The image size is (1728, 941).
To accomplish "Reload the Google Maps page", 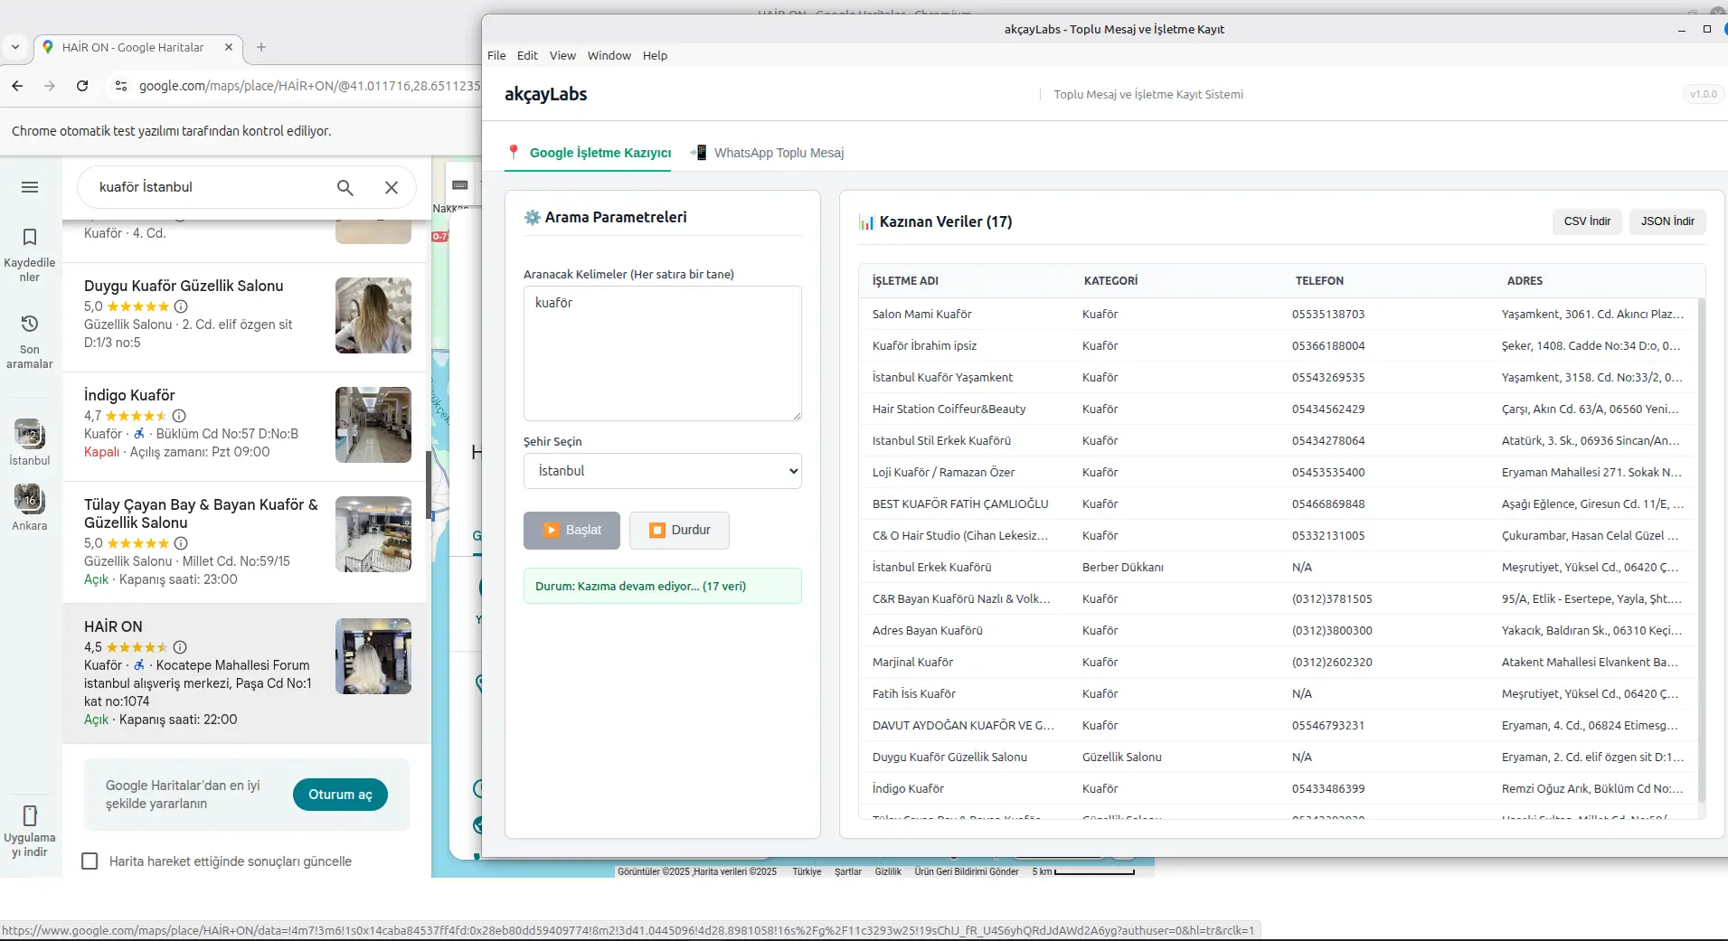I will tap(82, 86).
